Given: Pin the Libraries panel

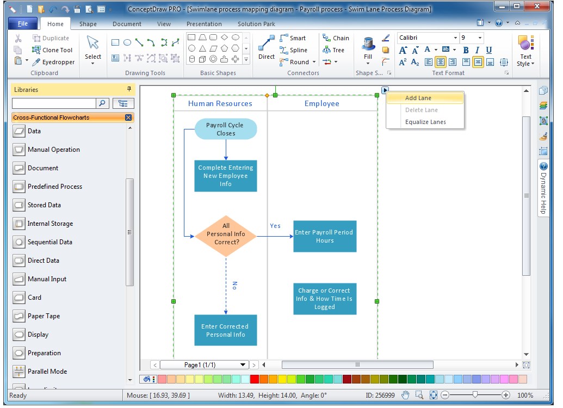Looking at the screenshot, I should pyautogui.click(x=129, y=89).
